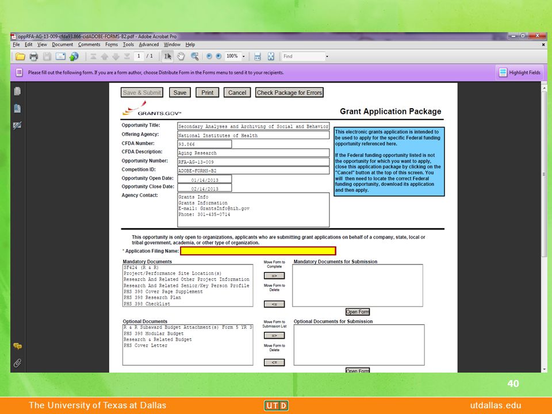This screenshot has width=552, height=414.
Task: Open the File menu
Action: (x=16, y=45)
